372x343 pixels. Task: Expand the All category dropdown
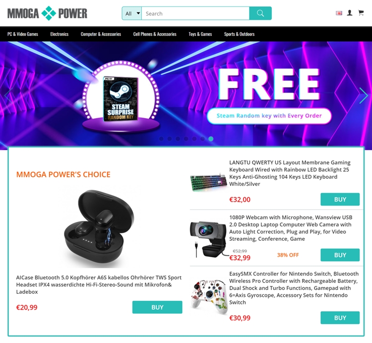coord(132,13)
